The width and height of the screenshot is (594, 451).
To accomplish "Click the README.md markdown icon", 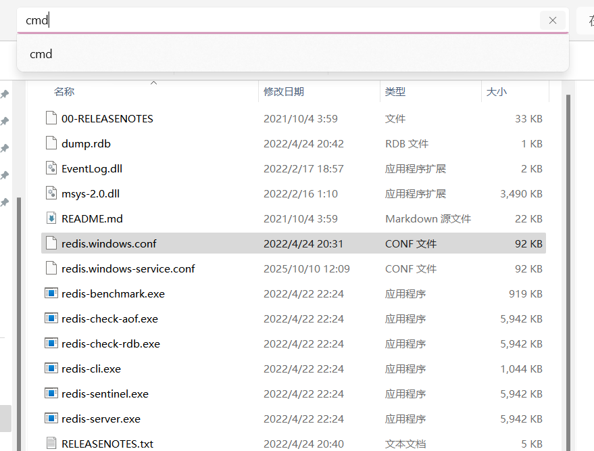I will coord(51,218).
